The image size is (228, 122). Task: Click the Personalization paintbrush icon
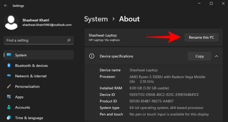click(9, 86)
